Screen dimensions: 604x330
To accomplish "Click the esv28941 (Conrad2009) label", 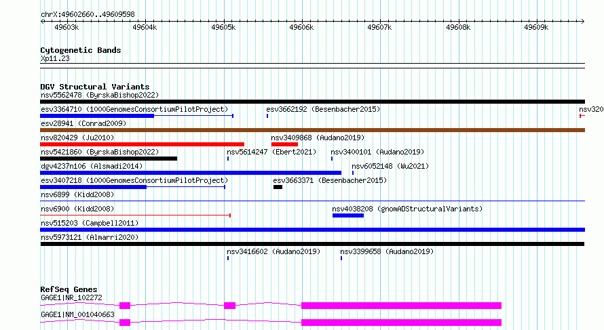I will click(x=83, y=123).
